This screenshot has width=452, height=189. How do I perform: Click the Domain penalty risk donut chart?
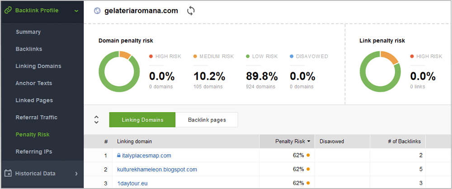coord(119,71)
